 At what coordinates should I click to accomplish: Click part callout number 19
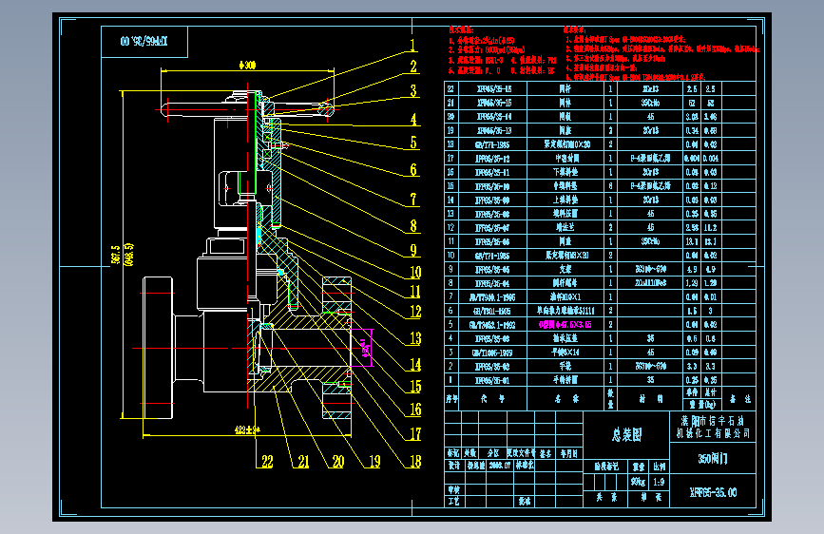click(x=374, y=461)
